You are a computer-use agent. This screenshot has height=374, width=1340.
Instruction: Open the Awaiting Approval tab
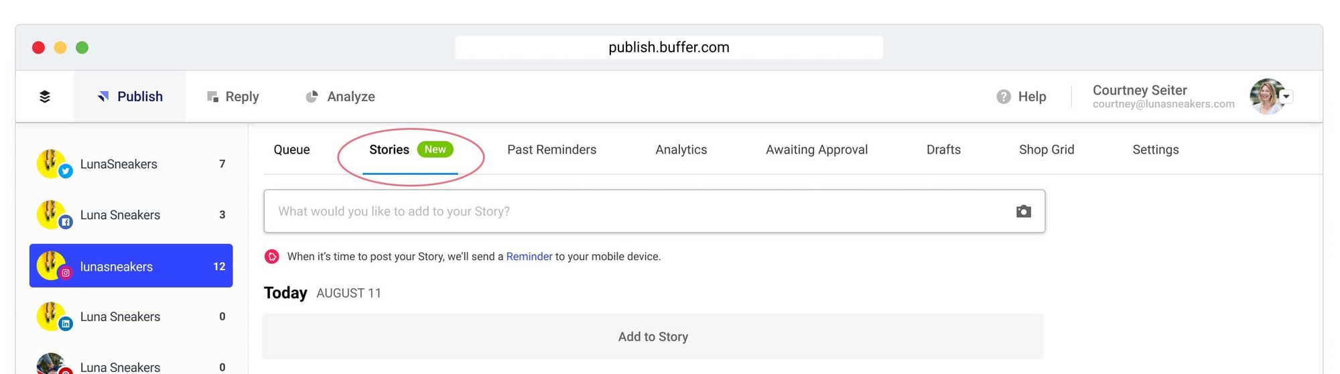[817, 149]
